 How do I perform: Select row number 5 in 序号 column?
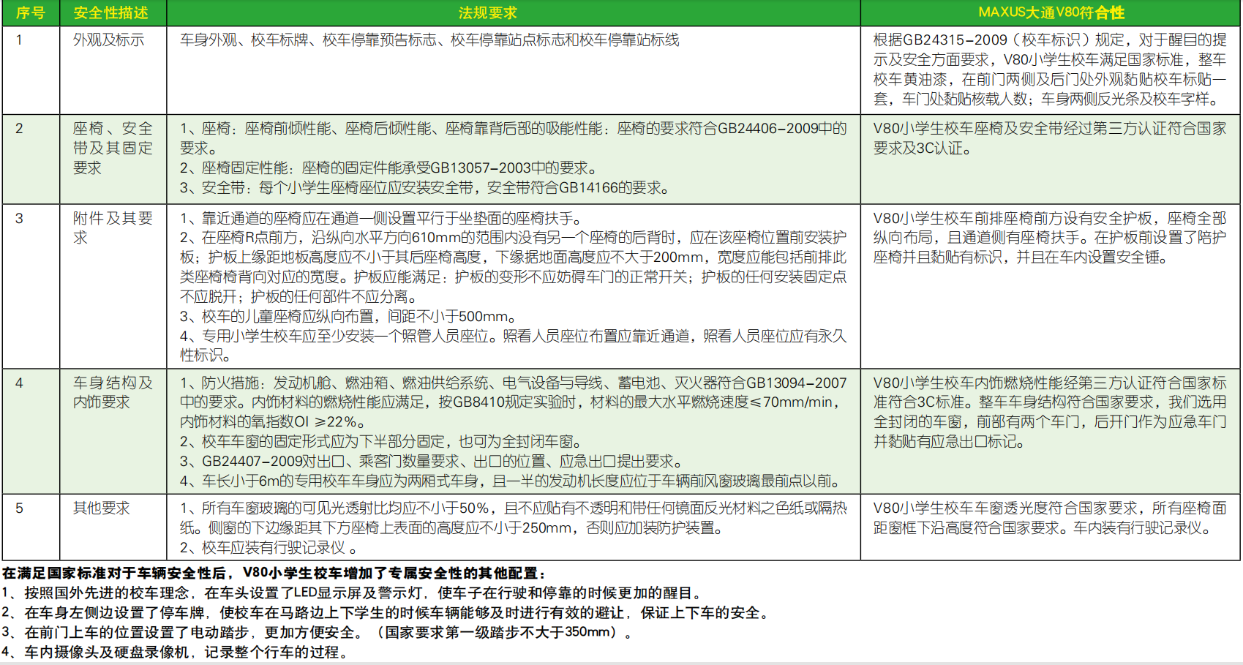click(x=19, y=508)
